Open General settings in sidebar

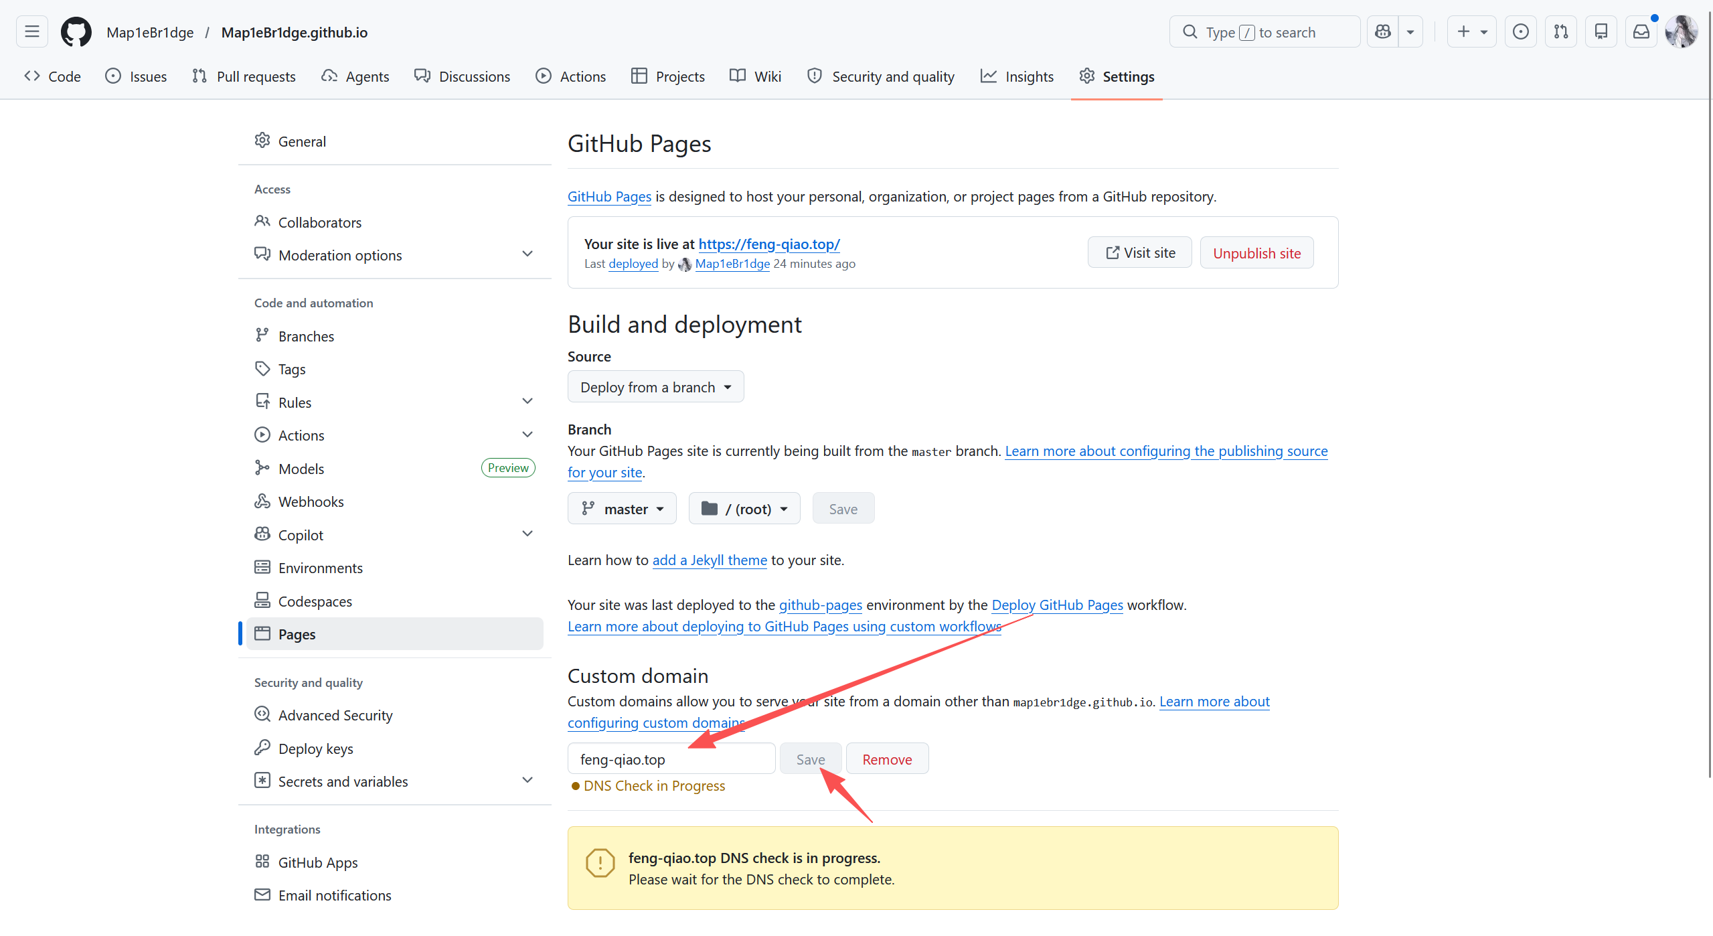click(x=395, y=141)
